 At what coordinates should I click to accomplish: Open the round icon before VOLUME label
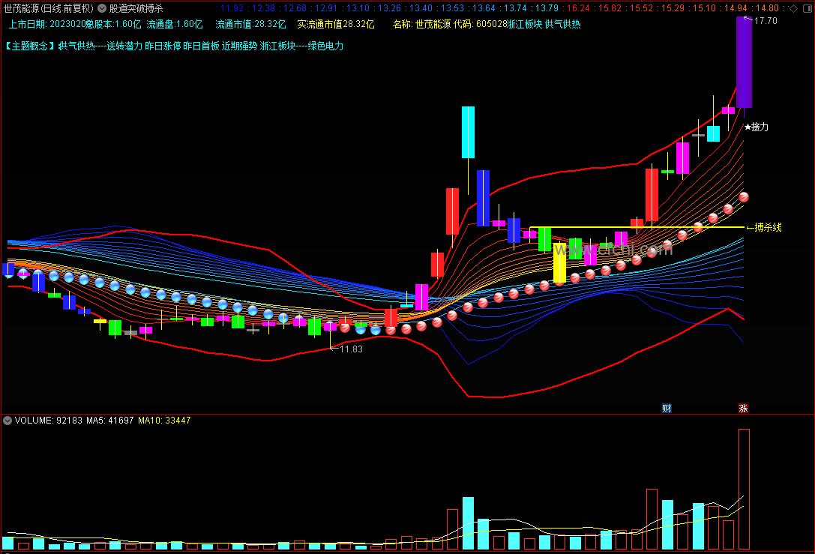[7, 421]
